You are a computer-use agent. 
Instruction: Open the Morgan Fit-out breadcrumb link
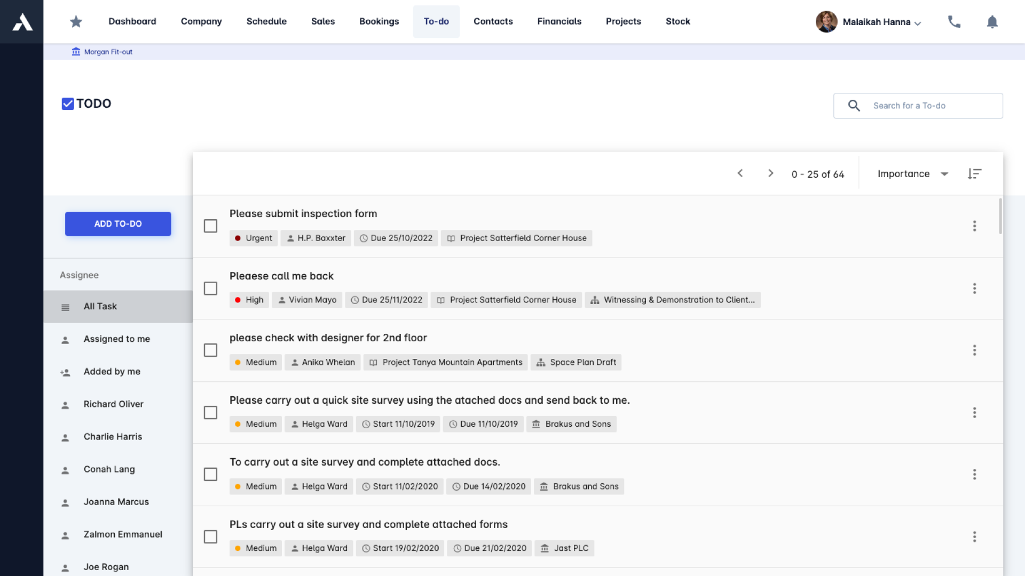tap(108, 52)
